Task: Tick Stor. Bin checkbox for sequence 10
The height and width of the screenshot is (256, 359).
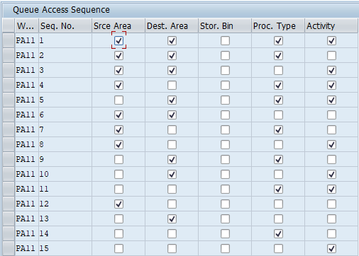Action: 225,174
